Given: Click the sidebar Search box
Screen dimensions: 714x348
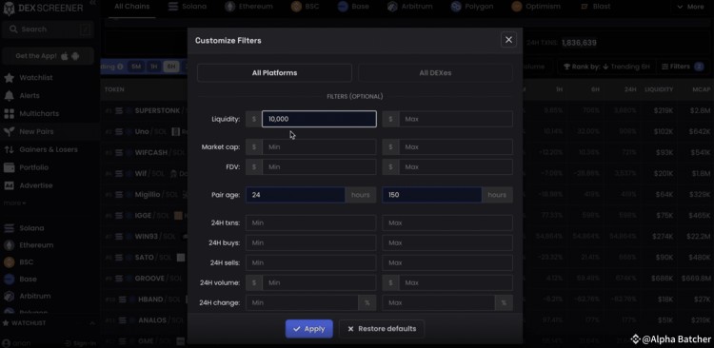Looking at the screenshot, I should [x=48, y=29].
